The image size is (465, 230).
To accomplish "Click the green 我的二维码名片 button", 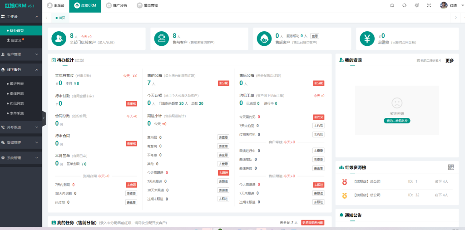I will 396,121.
